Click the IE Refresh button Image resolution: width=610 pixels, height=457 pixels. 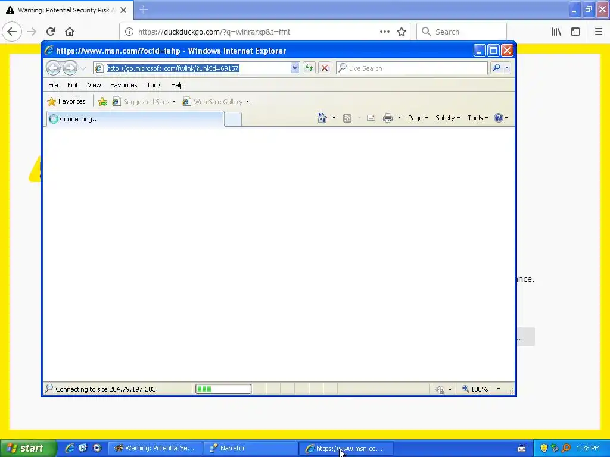pyautogui.click(x=309, y=68)
